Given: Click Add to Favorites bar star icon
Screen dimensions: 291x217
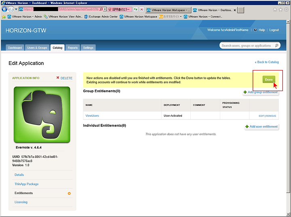Looking at the screenshot, I should [4, 17].
